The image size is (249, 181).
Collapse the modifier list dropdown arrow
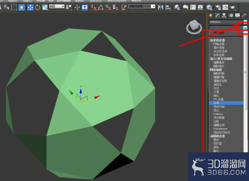tap(245, 28)
